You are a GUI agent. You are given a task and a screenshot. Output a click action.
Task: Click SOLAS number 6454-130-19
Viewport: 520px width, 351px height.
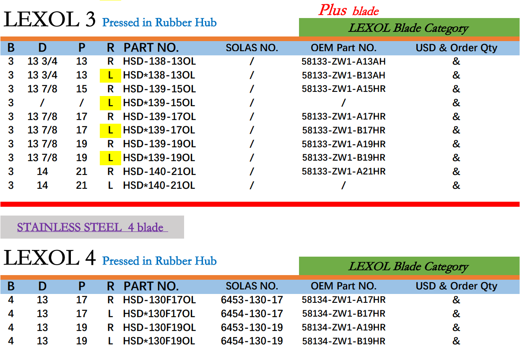[252, 341]
